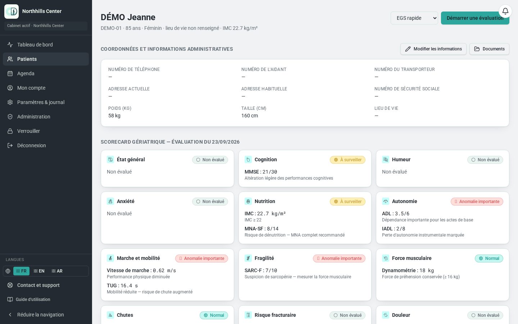Click the Guide d'utilisation book icon
The image size is (518, 324).
[10, 300]
